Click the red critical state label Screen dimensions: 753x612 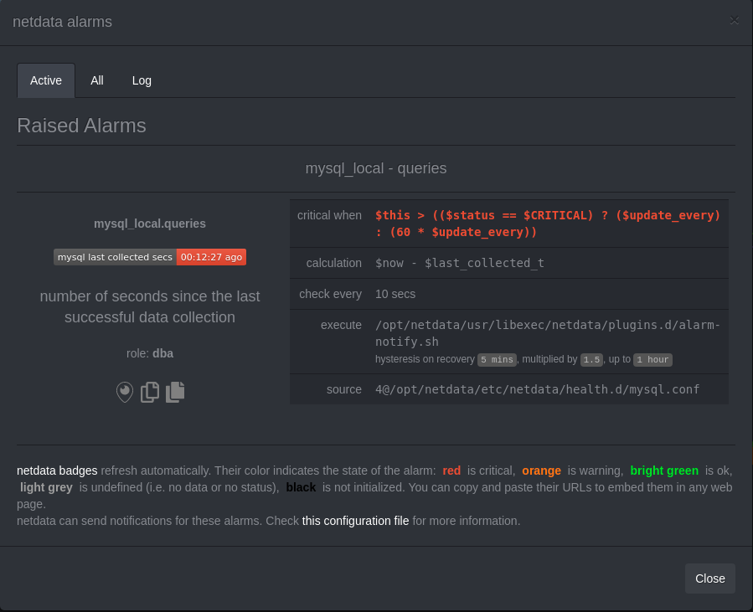click(x=451, y=471)
